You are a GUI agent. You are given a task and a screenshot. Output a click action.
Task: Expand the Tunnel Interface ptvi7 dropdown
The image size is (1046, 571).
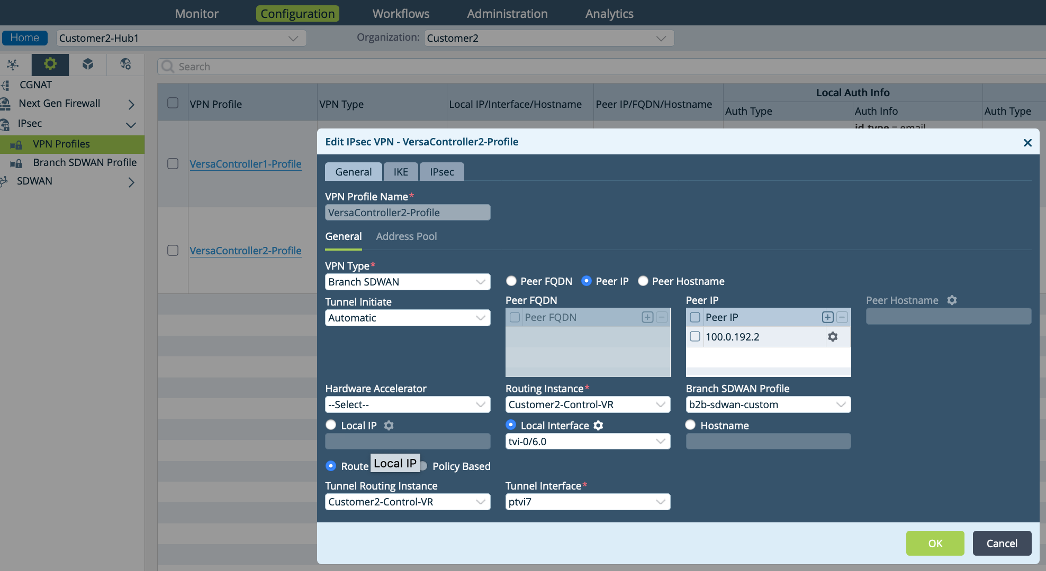[587, 502]
